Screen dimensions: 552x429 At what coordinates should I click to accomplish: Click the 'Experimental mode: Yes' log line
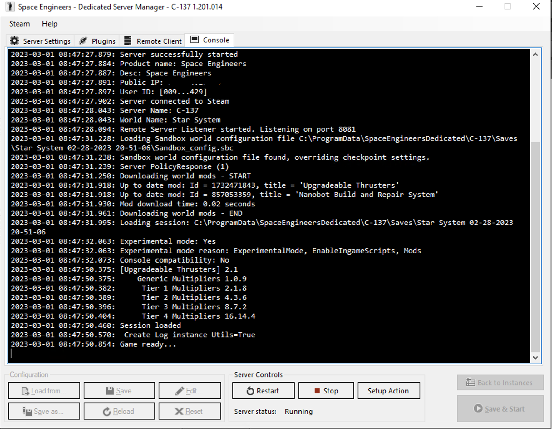113,241
